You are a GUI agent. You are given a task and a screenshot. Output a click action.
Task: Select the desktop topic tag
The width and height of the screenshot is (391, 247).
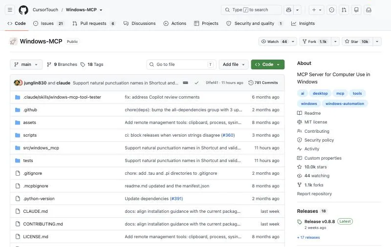[x=320, y=93]
